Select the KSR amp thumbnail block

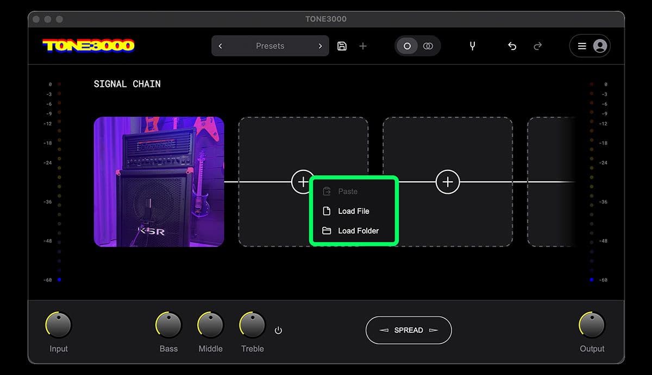click(x=159, y=182)
